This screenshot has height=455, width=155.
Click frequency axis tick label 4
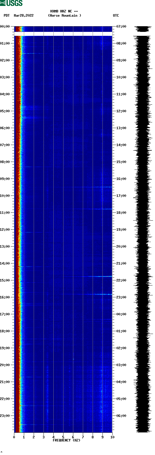point(53,437)
